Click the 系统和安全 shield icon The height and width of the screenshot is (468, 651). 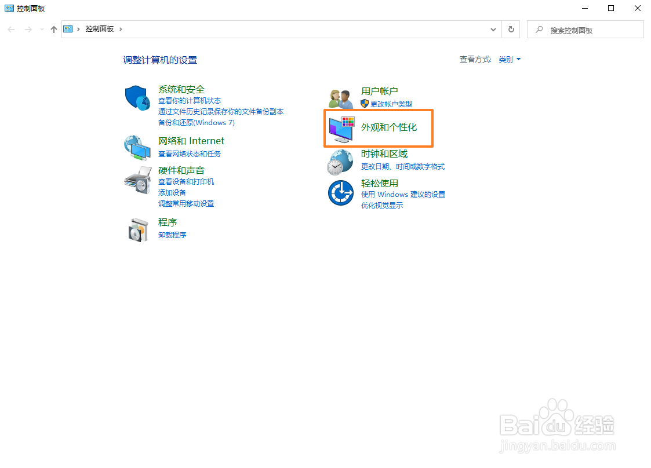[x=137, y=98]
